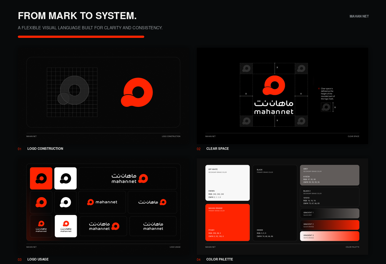Pick the Off White color swatch
Screen dimensions: 386x264
(x=227, y=183)
